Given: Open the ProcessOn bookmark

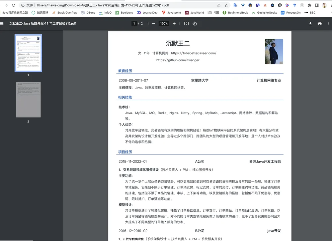Looking at the screenshot, I should click(x=291, y=13).
